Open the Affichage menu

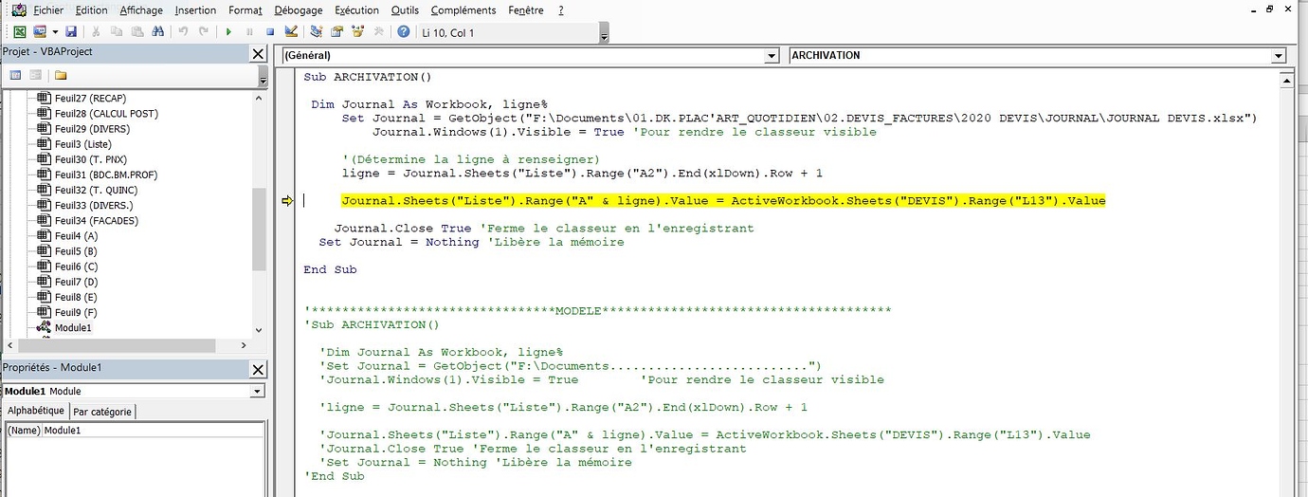141,10
